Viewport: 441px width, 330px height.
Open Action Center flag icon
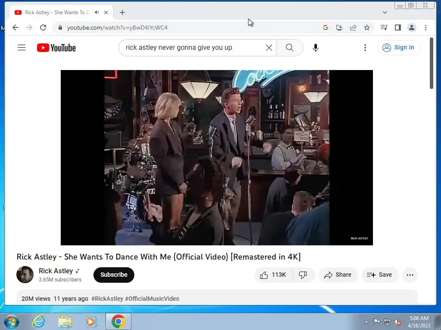(x=376, y=322)
